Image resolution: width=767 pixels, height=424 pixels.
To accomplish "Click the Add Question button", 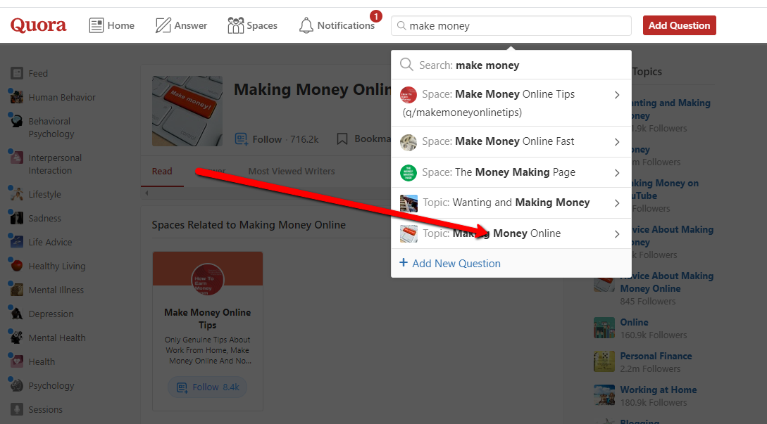I will click(x=680, y=25).
